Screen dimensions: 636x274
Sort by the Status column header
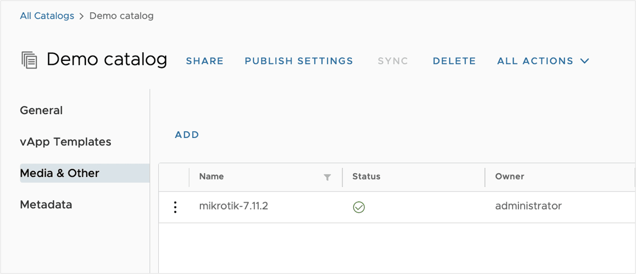click(x=366, y=177)
